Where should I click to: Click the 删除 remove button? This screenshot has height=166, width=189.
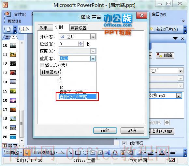tap(165, 55)
